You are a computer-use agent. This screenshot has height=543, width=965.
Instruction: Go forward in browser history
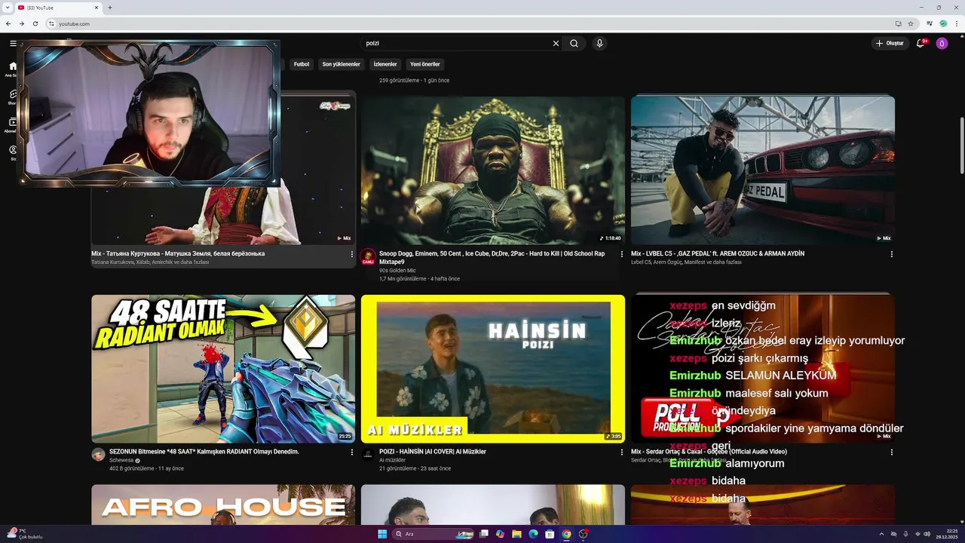[x=22, y=23]
